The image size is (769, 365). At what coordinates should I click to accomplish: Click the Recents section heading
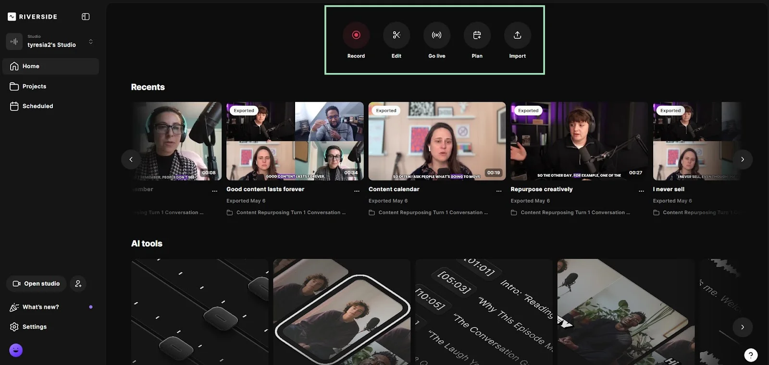click(148, 87)
